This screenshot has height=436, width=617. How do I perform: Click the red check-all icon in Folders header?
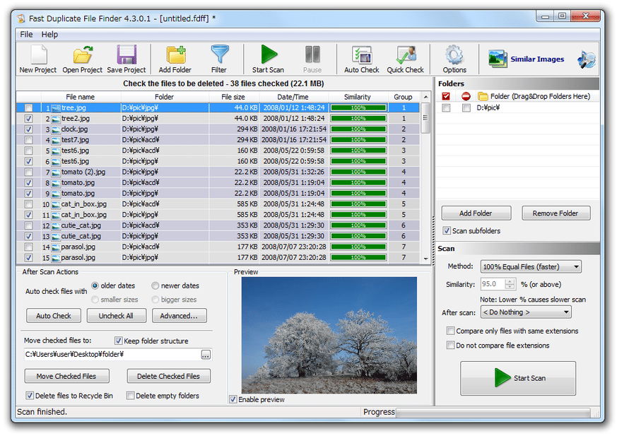[x=446, y=96]
